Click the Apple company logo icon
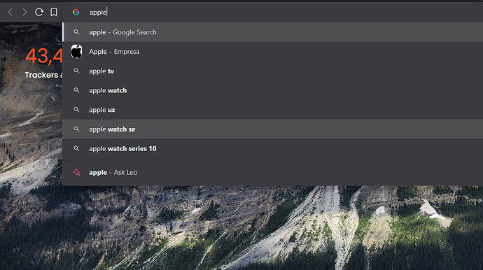This screenshot has width=483, height=270. click(77, 52)
